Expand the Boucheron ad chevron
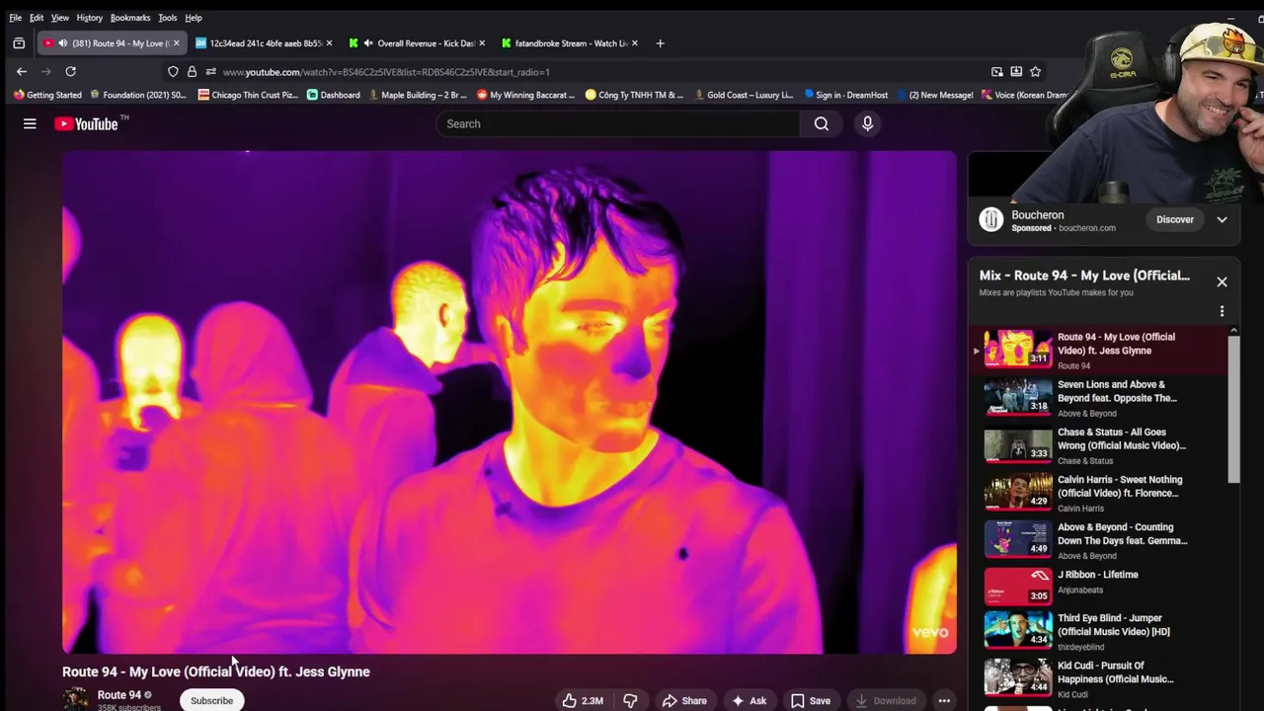Image resolution: width=1264 pixels, height=711 pixels. [x=1222, y=219]
